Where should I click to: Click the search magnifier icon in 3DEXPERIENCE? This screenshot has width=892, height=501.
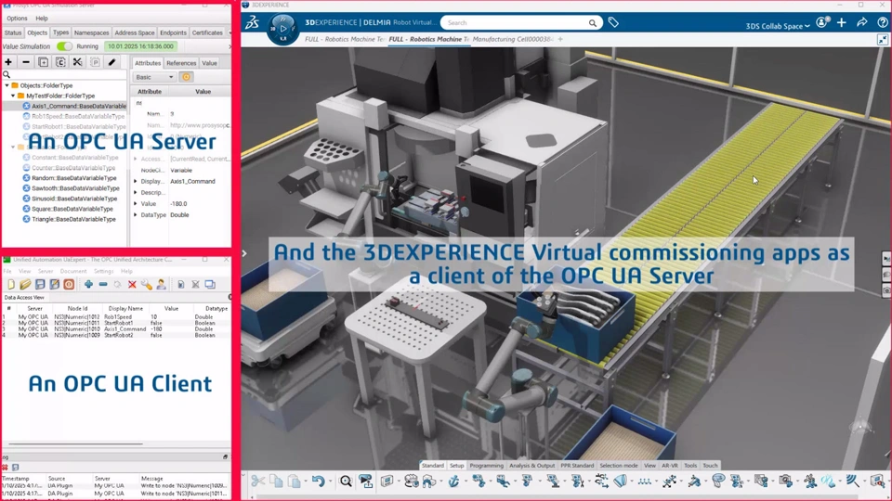click(x=592, y=22)
